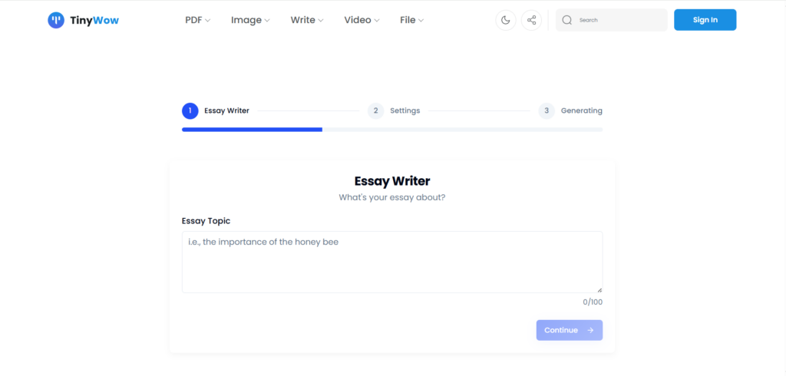Expand the File dropdown menu
786x376 pixels.
click(x=411, y=20)
